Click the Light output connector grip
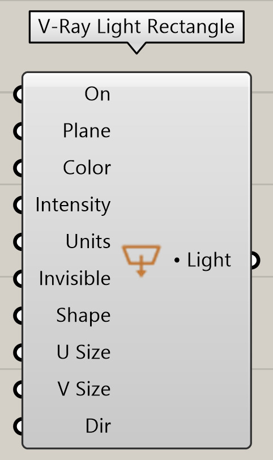Image resolution: width=273 pixels, height=460 pixels. (255, 260)
